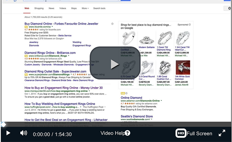The width and height of the screenshot is (232, 142).
Task: Open 0.5 Carat Round Cut ring thumbnail
Action: point(147,67)
